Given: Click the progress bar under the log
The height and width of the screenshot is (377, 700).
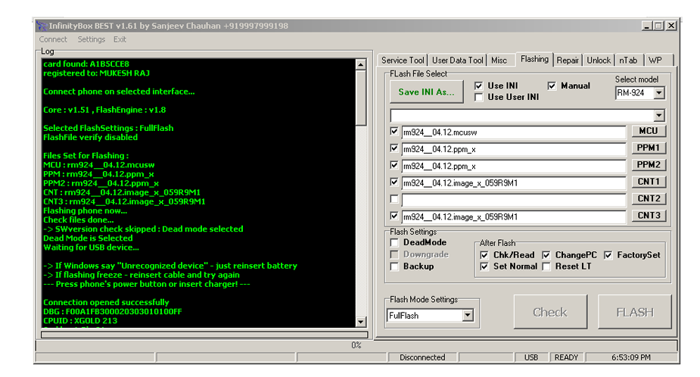Looking at the screenshot, I should click(x=204, y=334).
